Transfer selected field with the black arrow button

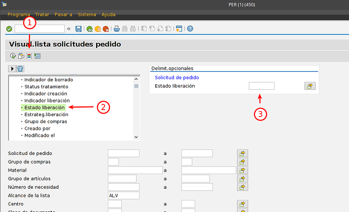12,69
